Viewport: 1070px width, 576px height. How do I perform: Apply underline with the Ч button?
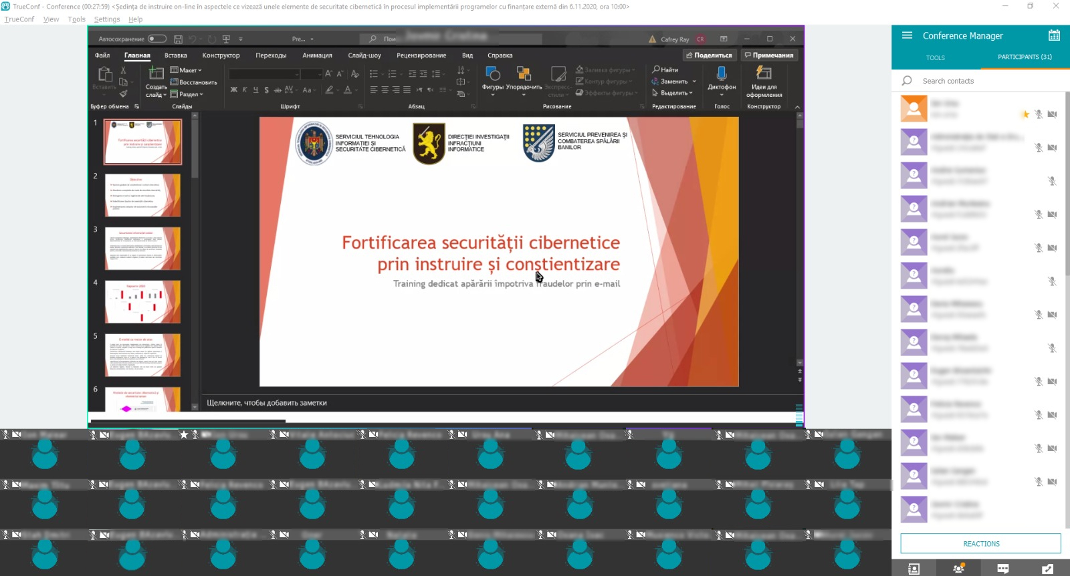coord(255,90)
